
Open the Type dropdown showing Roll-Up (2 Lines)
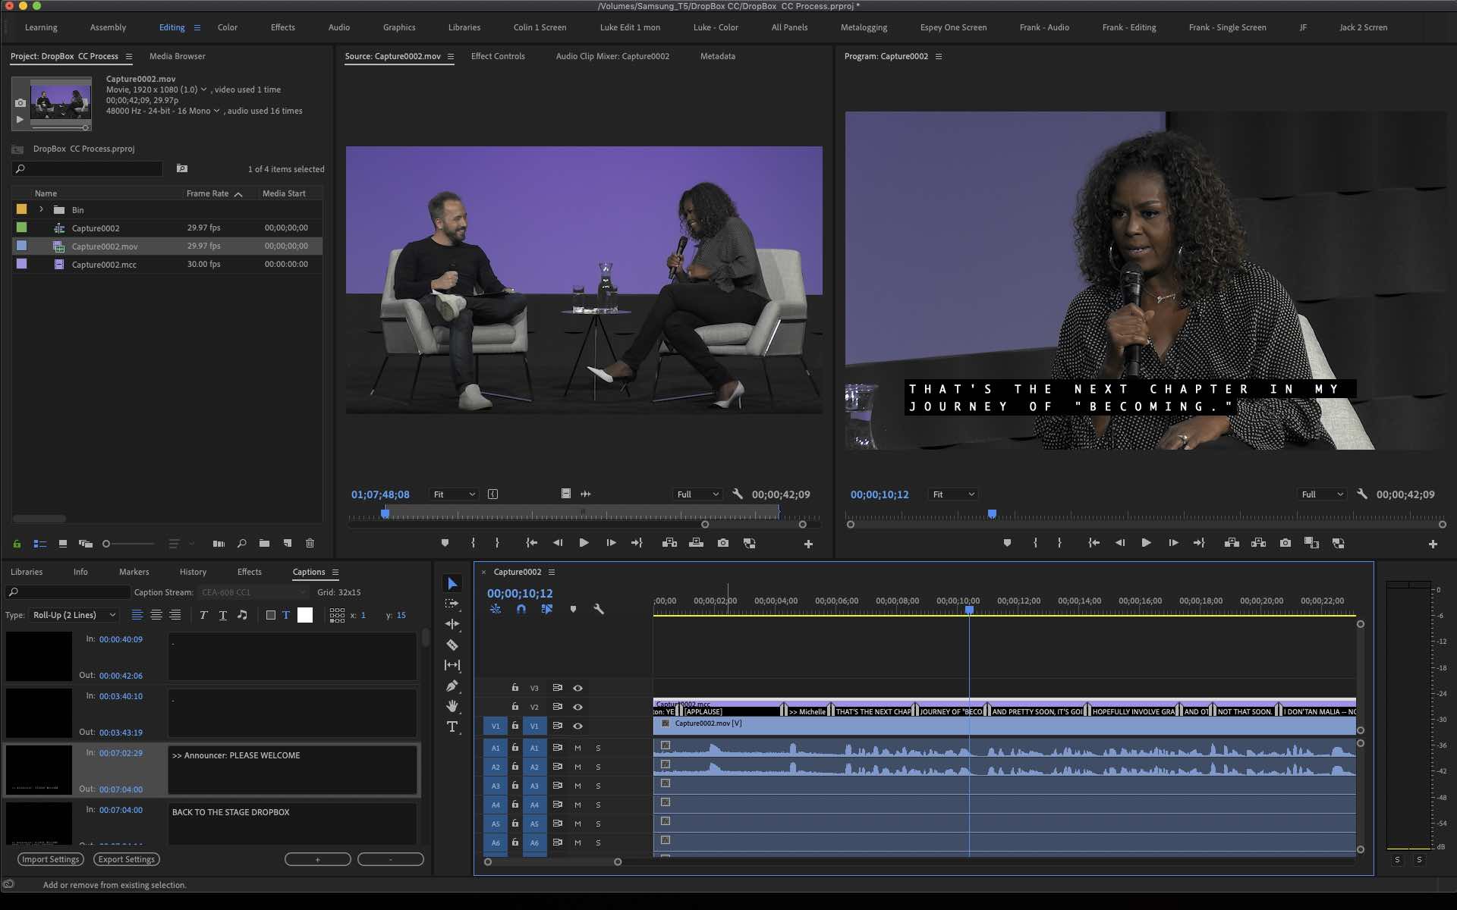(73, 615)
